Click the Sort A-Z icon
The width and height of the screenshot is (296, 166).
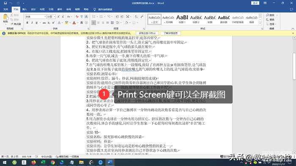(x=136, y=16)
